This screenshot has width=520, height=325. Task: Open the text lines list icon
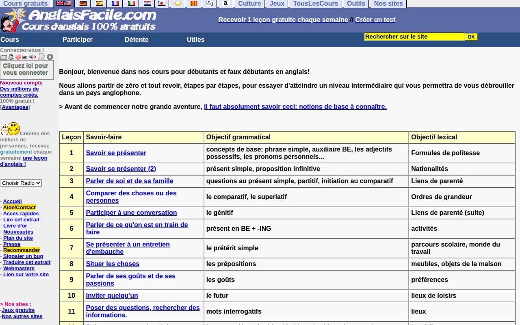tap(25, 57)
